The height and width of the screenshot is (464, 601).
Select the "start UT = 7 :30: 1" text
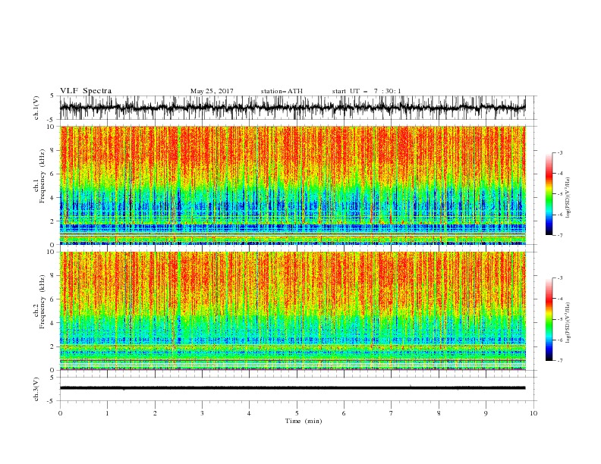click(x=367, y=91)
